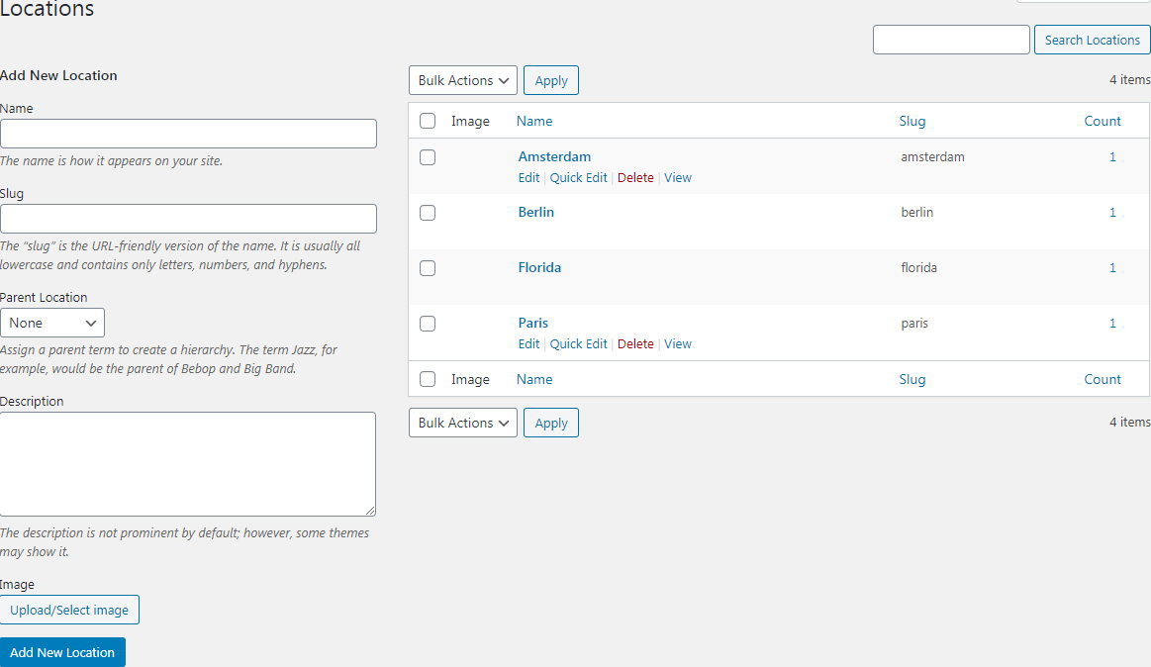Click the Search Locations button
The image size is (1151, 667).
pyautogui.click(x=1093, y=40)
